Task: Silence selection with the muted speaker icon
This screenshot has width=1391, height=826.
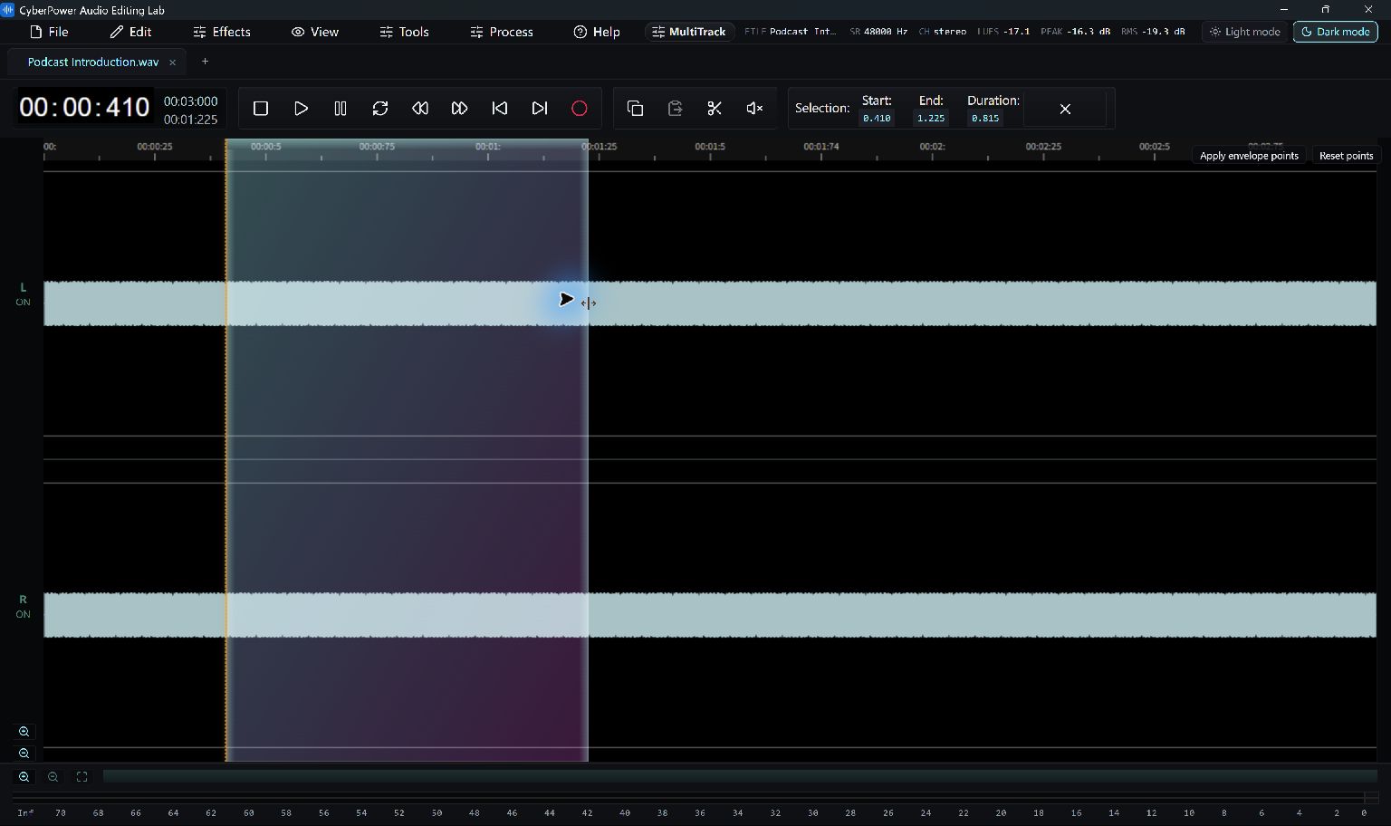Action: click(x=754, y=109)
